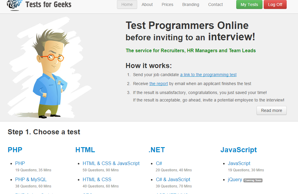Open the Home nav tab
This screenshot has height=194, width=298.
coord(127,4)
